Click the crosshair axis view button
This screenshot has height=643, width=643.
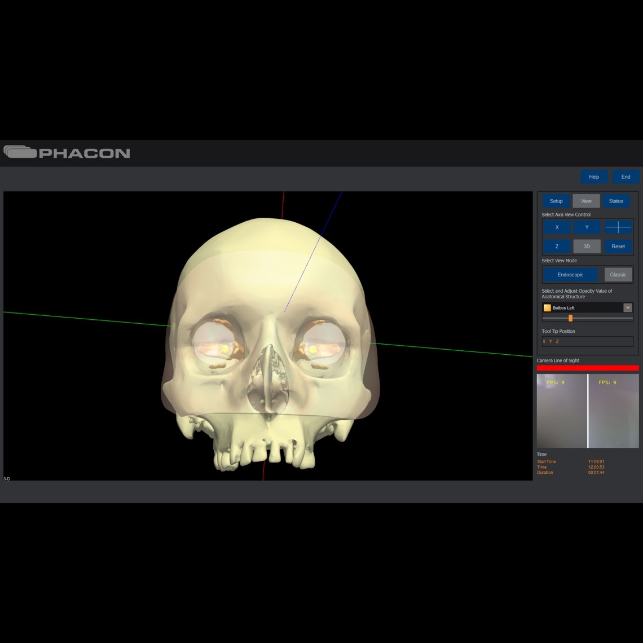point(618,227)
